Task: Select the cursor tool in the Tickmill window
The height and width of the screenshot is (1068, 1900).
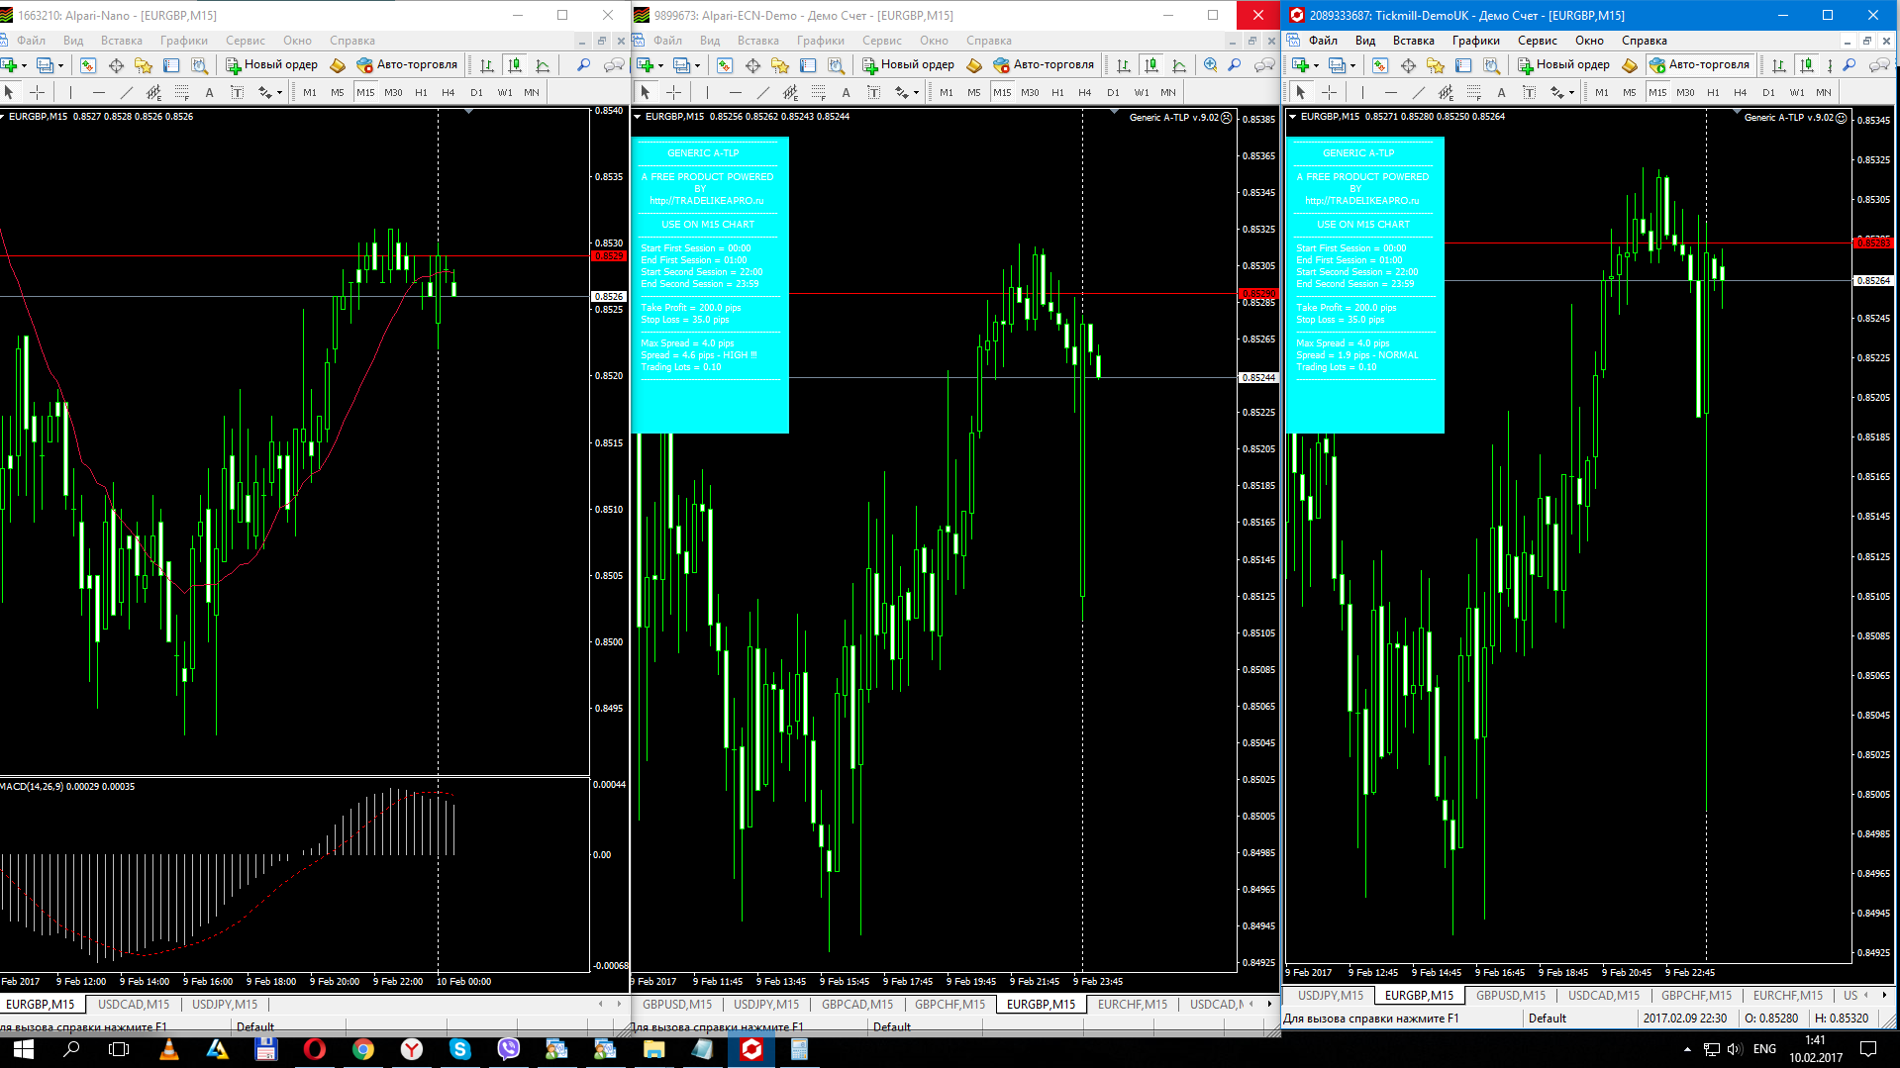Action: pos(1301,92)
